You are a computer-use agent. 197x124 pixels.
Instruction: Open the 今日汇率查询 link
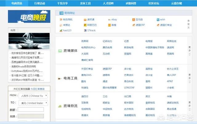point(37,89)
